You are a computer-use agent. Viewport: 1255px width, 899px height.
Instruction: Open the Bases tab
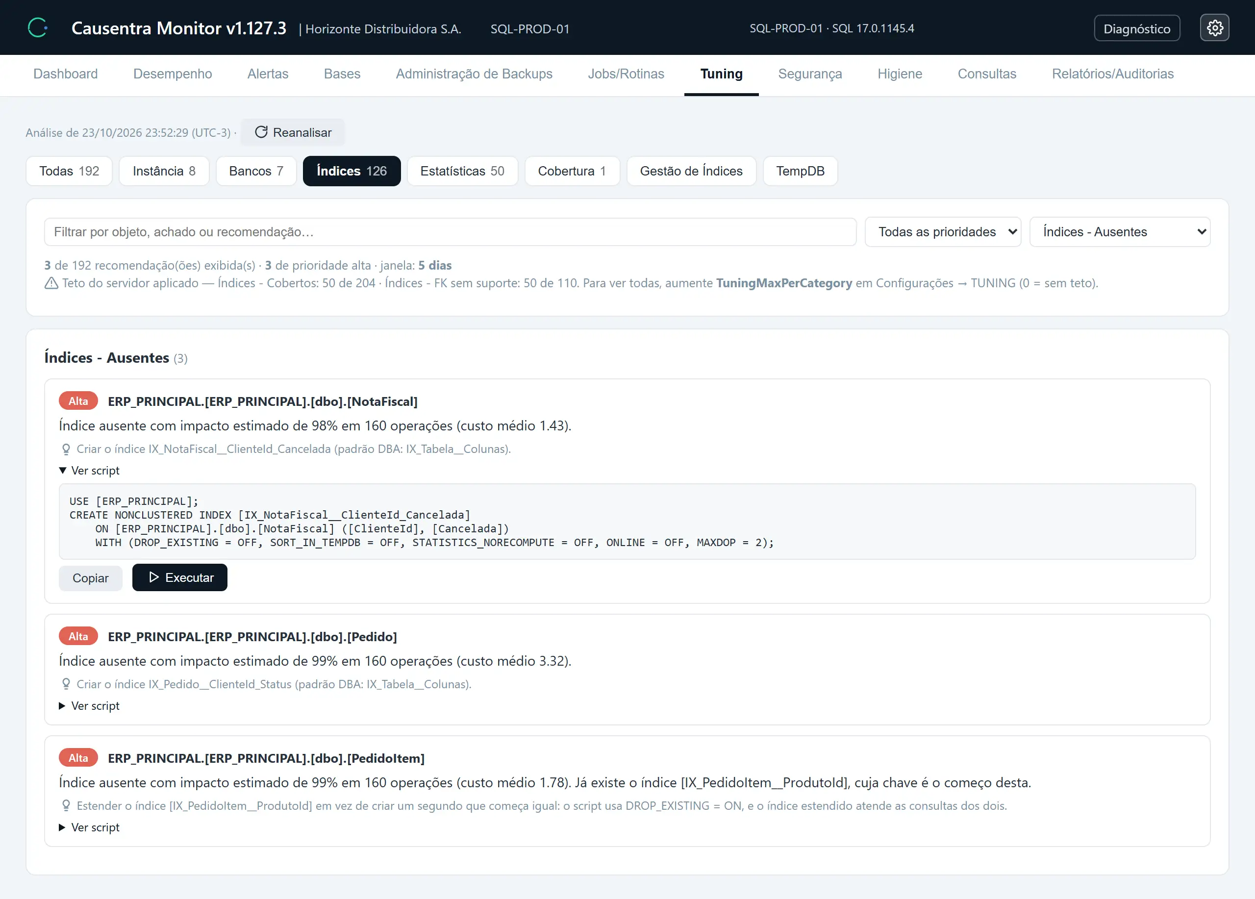pyautogui.click(x=342, y=74)
